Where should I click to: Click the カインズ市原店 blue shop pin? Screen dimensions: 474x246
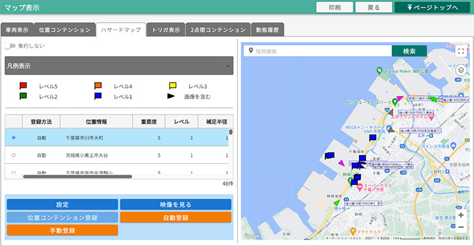pos(453,146)
